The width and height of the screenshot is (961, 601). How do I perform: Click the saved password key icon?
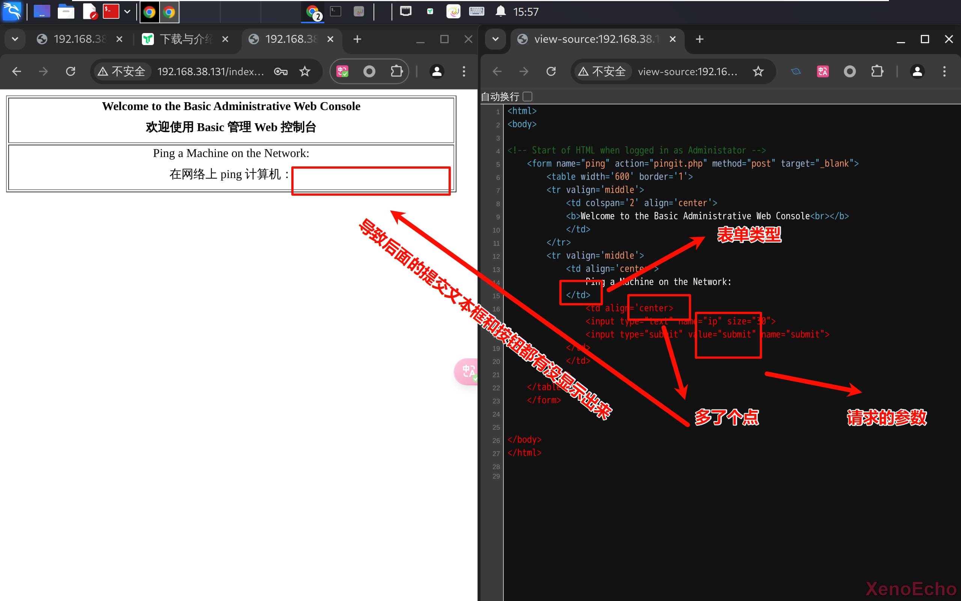[280, 71]
